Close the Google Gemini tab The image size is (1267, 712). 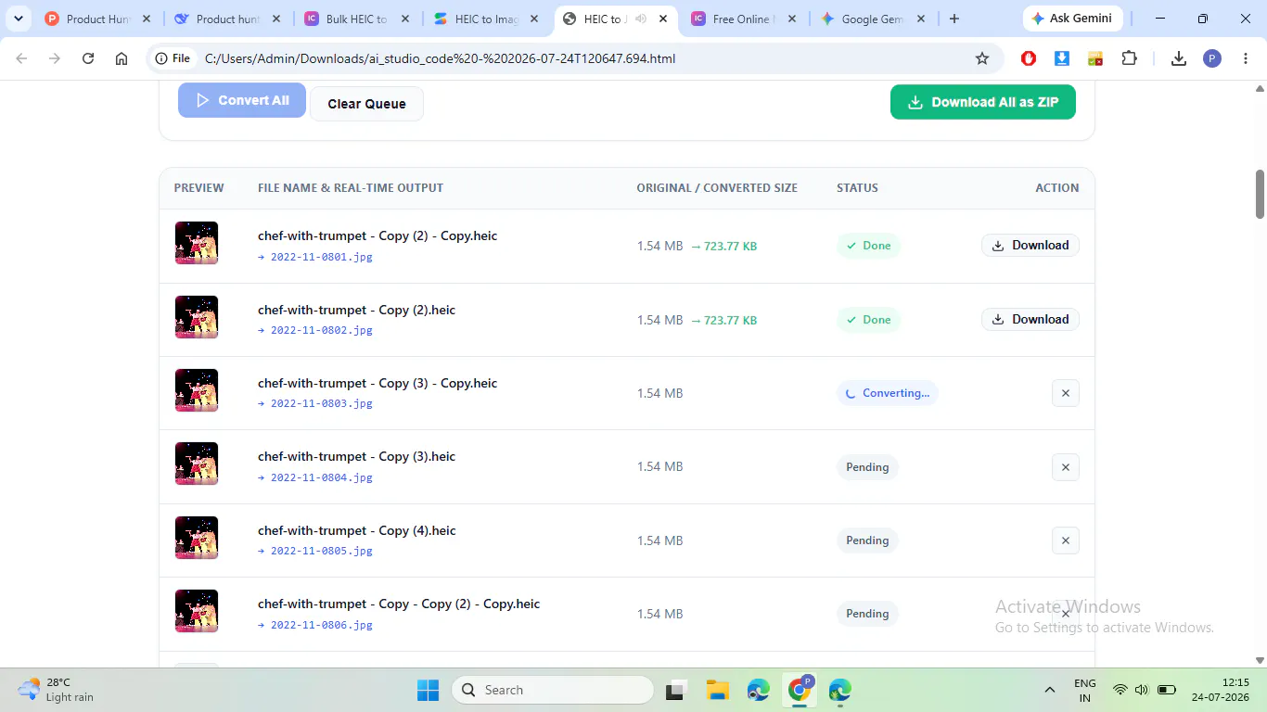point(921,19)
